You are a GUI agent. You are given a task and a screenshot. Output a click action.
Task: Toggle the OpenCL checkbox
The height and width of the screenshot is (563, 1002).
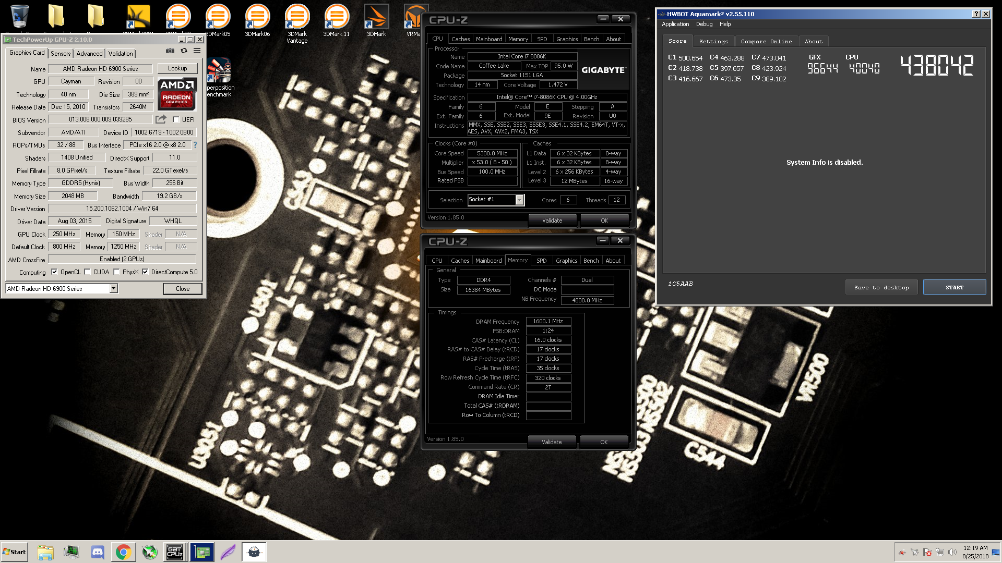tap(54, 272)
